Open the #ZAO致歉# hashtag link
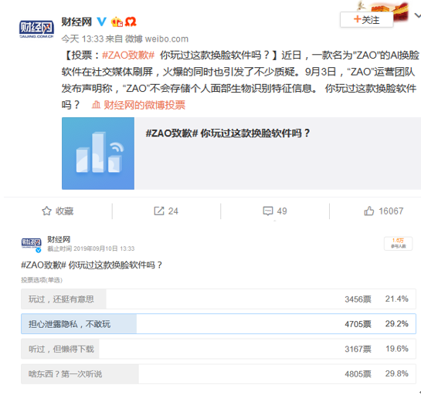Image resolution: width=421 pixels, height=395 pixels. point(128,56)
